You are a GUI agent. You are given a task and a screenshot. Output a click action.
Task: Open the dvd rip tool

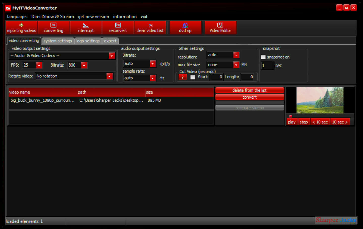tap(185, 27)
